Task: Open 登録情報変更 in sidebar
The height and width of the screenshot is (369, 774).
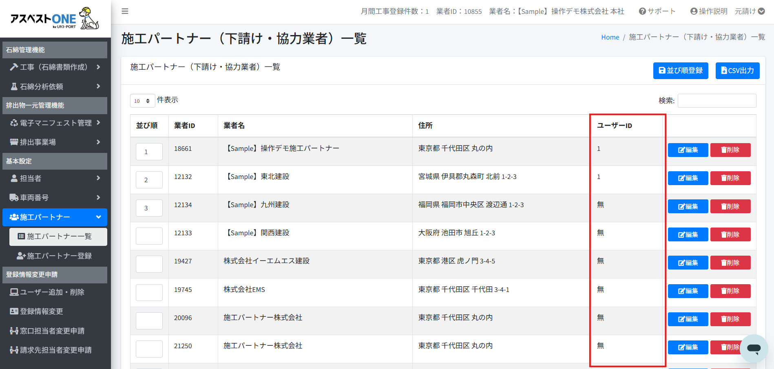Action: click(x=41, y=311)
